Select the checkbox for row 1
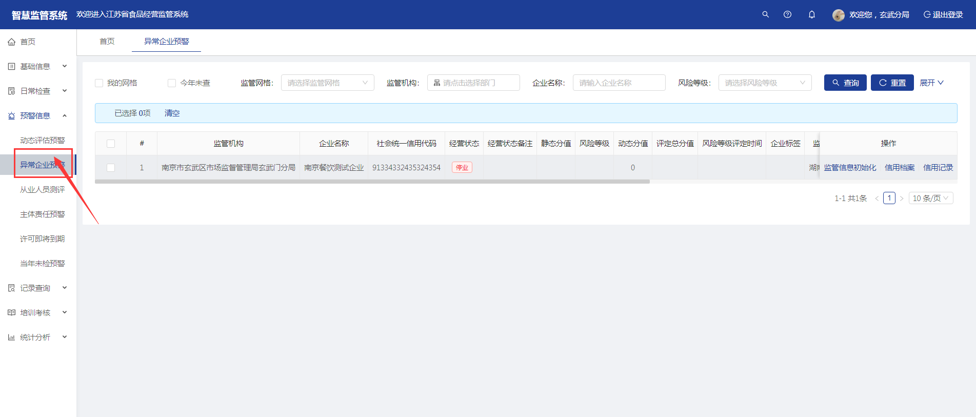This screenshot has height=417, width=976. (x=111, y=168)
